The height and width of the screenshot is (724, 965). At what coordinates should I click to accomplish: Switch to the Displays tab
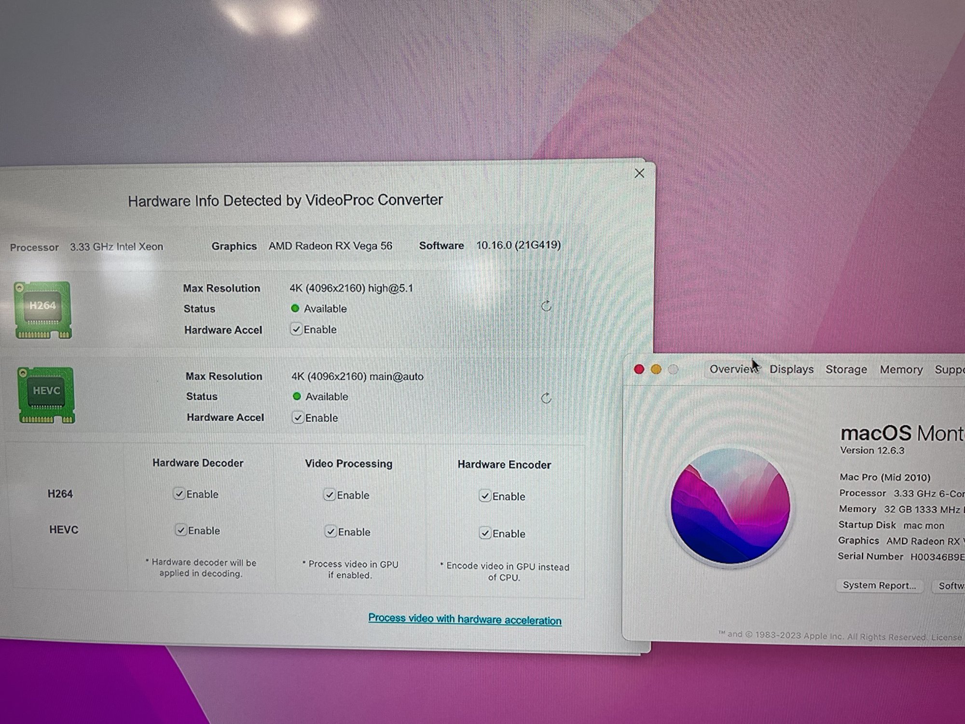pyautogui.click(x=791, y=369)
